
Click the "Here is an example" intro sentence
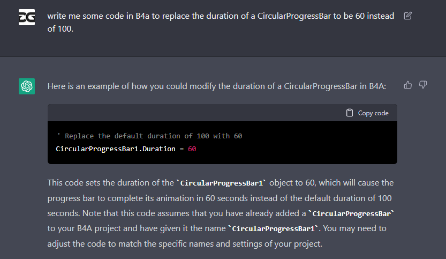216,86
